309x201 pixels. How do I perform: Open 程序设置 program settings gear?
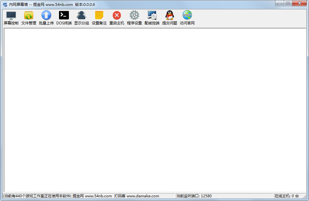(134, 18)
